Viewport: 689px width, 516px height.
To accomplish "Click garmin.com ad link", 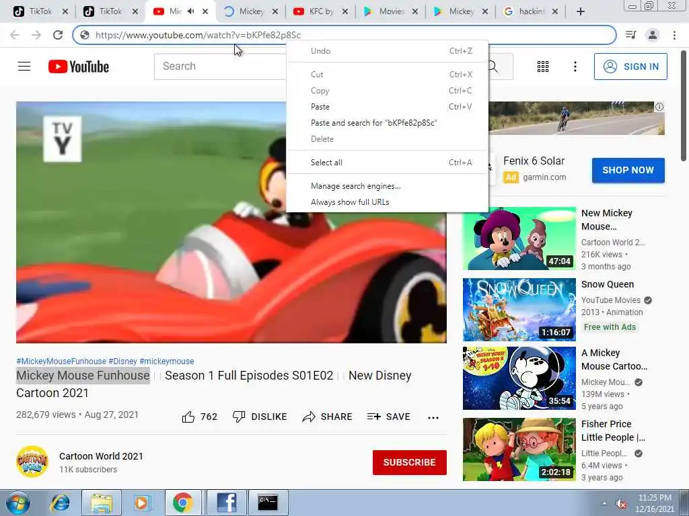I will point(544,177).
